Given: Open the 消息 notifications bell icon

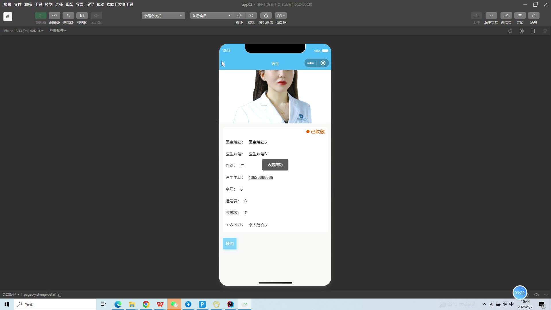Looking at the screenshot, I should click(x=533, y=15).
